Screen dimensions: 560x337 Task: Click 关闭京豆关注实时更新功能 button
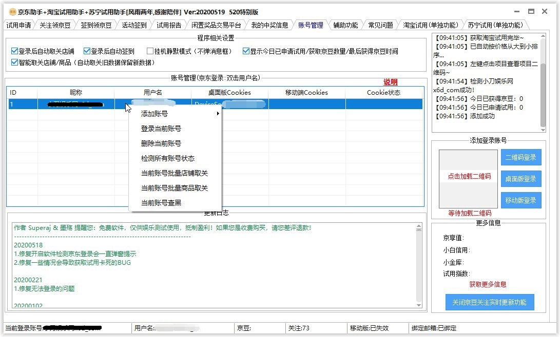(x=490, y=302)
